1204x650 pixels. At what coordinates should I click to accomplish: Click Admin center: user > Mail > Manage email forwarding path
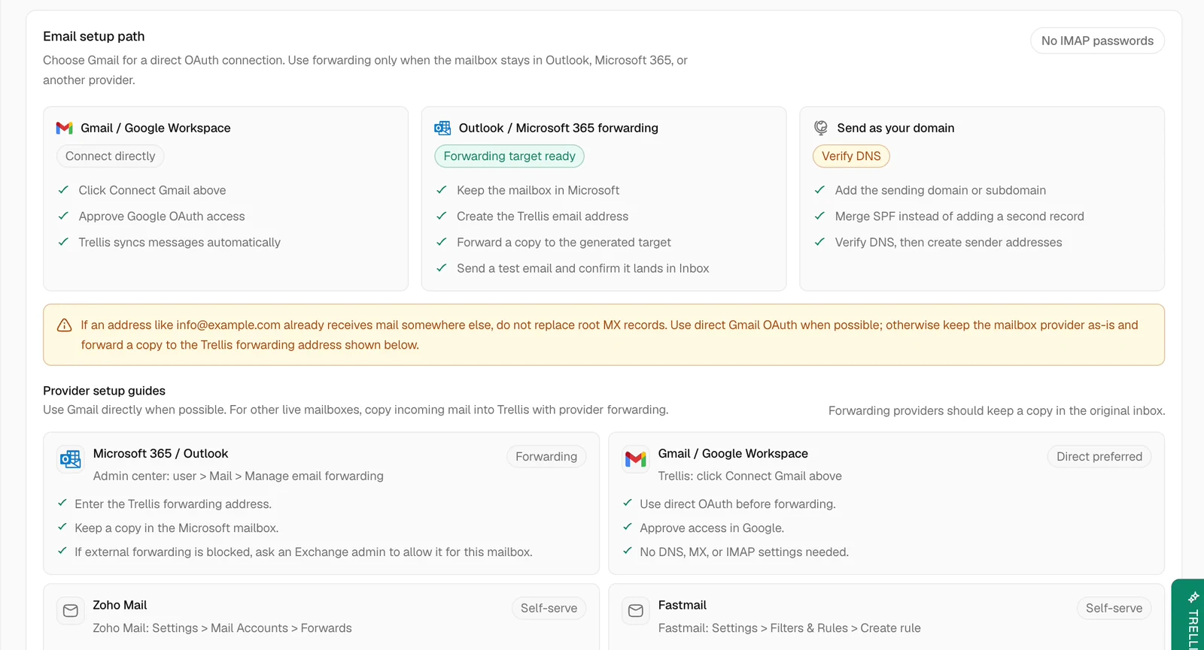[x=239, y=476]
